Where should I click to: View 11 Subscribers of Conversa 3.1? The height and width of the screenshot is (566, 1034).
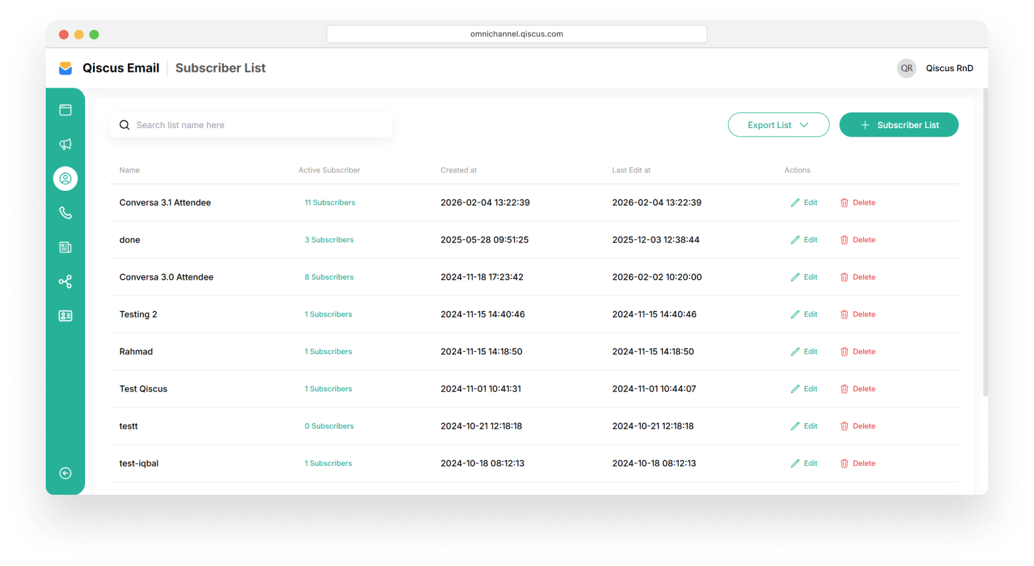point(330,203)
